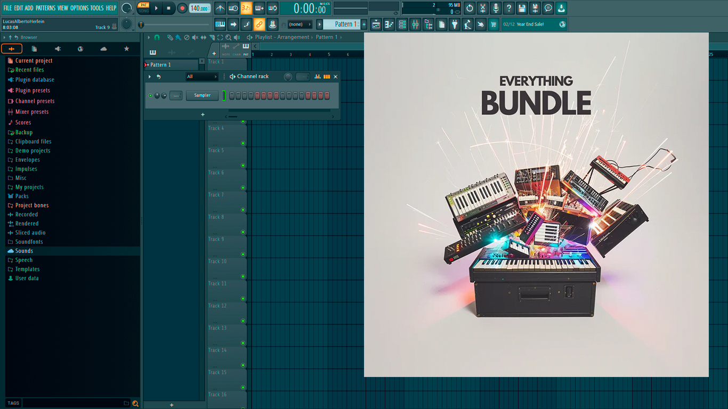
Task: Toggle the Playlist magnet snap icon
Action: 157,37
